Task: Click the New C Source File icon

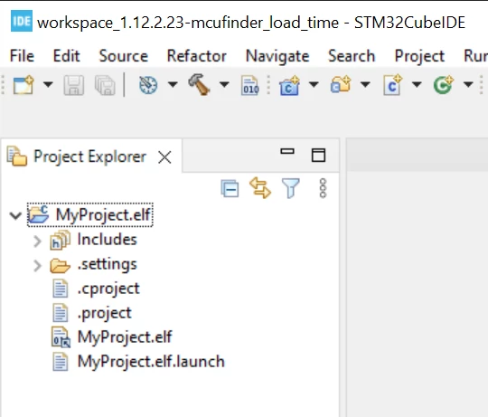Action: pyautogui.click(x=392, y=85)
